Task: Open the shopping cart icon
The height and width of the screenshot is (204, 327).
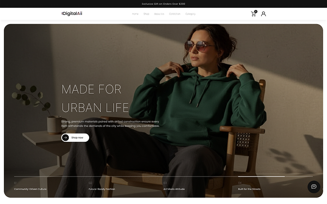Action: (x=254, y=14)
